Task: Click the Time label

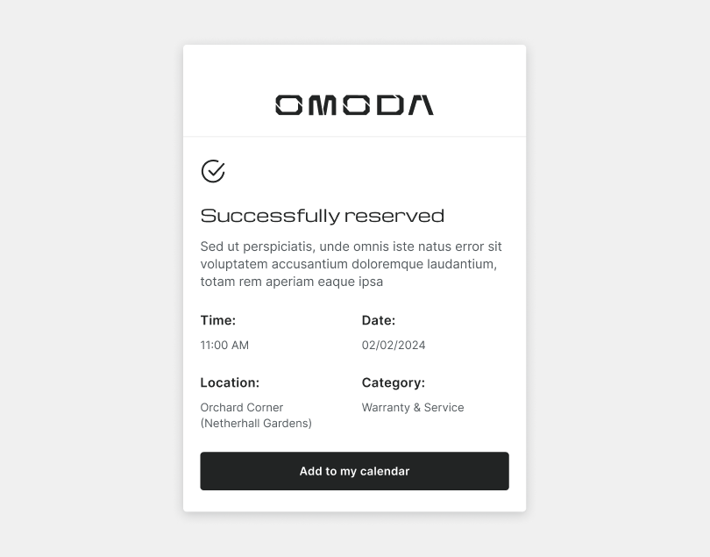Action: pos(217,320)
